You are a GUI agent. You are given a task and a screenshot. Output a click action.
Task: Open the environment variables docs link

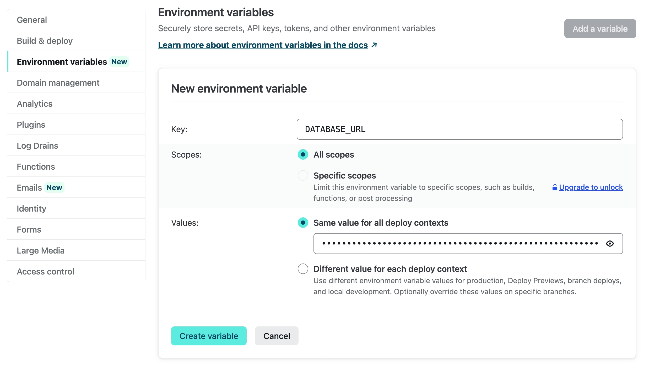(x=263, y=45)
